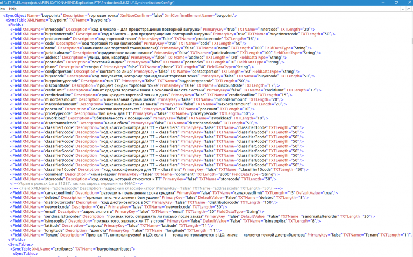
Task: Click the Field line XMLName="distrchannelcode"
Action: pyautogui.click(x=134, y=123)
